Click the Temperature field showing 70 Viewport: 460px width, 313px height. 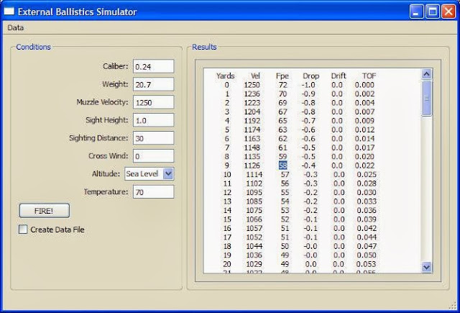(153, 191)
